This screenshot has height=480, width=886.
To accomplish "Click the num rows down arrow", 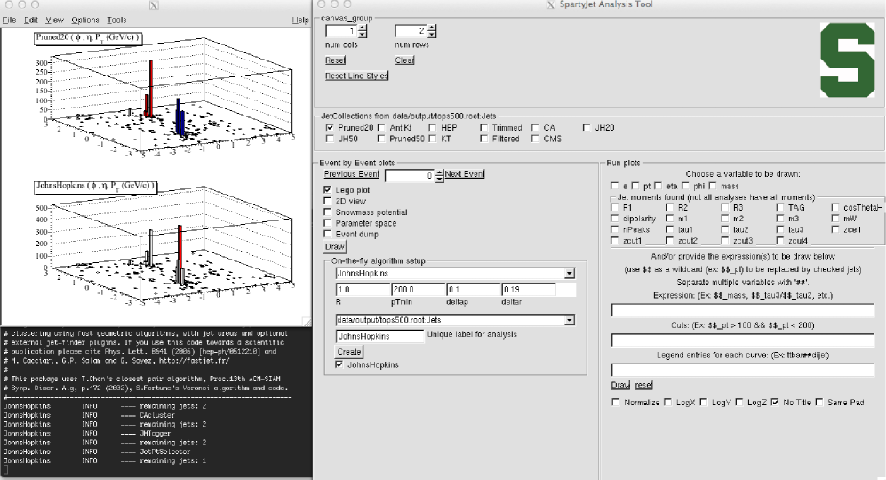I will tap(430, 36).
